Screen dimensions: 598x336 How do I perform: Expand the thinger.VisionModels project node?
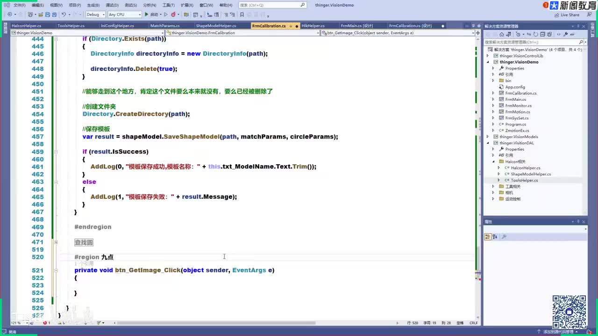[488, 137]
